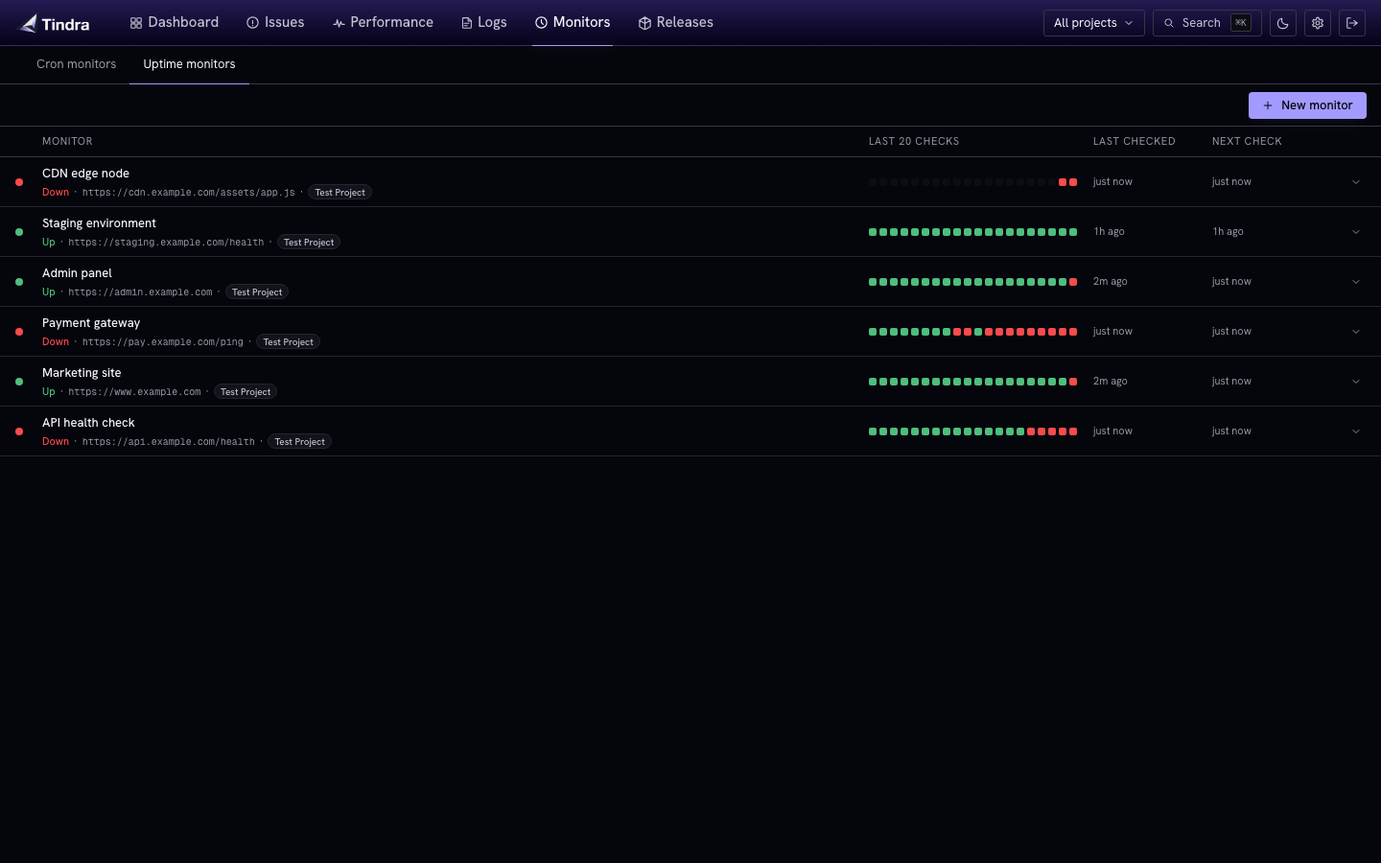Viewport: 1381px width, 863px height.
Task: Expand the API health check row
Action: 1356,431
